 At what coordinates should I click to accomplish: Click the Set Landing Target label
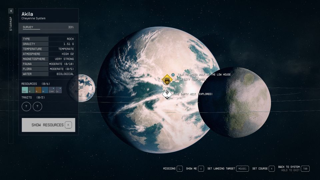pos(221,169)
